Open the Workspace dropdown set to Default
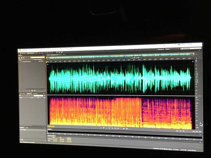The image size is (211, 158). click(x=172, y=49)
